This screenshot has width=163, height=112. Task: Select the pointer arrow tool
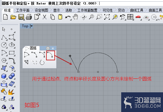click(4, 29)
